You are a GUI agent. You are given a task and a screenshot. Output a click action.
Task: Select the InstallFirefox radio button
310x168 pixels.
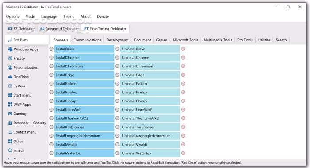pyautogui.click(x=51, y=92)
